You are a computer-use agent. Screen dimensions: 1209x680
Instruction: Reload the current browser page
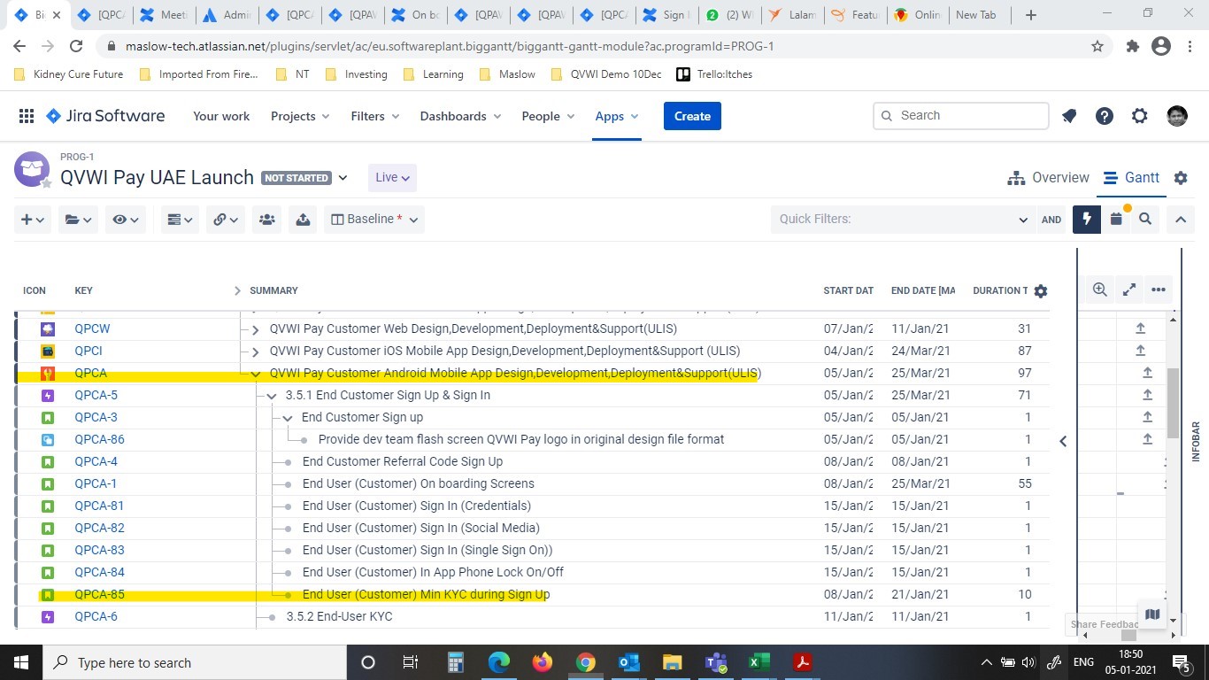click(x=76, y=46)
